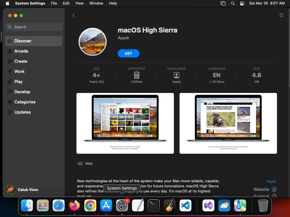Focus the App Store Search field
Viewport: 290px width, 217px height.
[34, 27]
